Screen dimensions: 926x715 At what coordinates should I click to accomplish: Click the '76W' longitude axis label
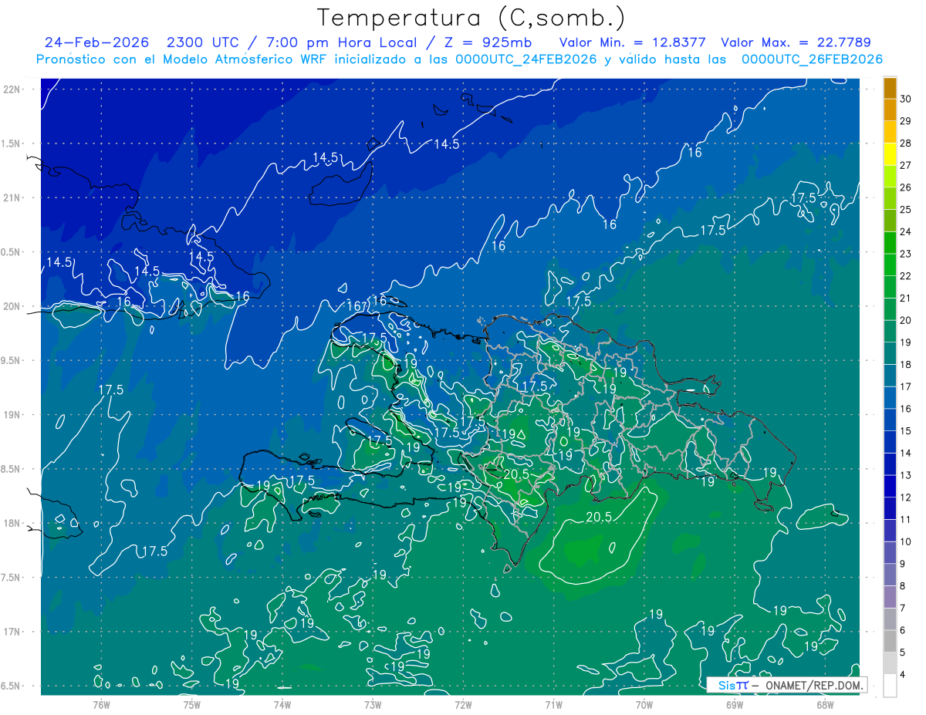coord(101,704)
